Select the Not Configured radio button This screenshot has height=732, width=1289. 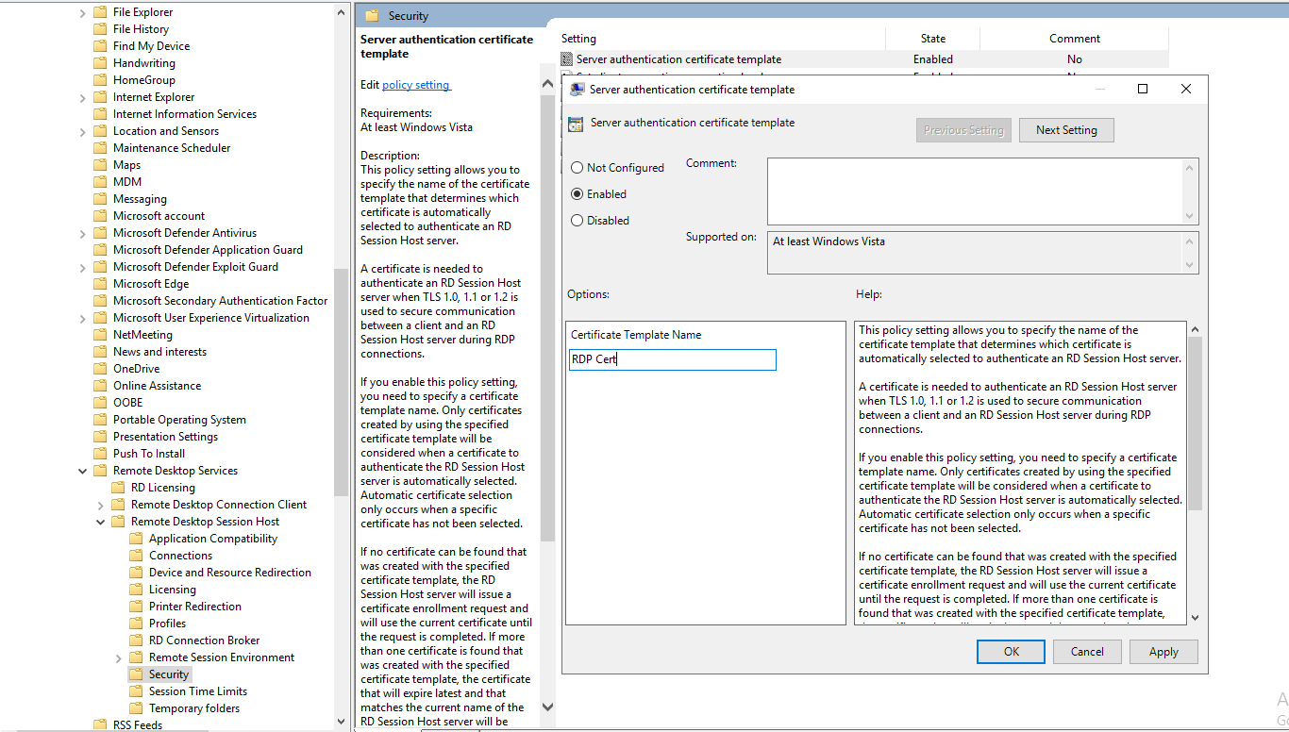point(576,167)
